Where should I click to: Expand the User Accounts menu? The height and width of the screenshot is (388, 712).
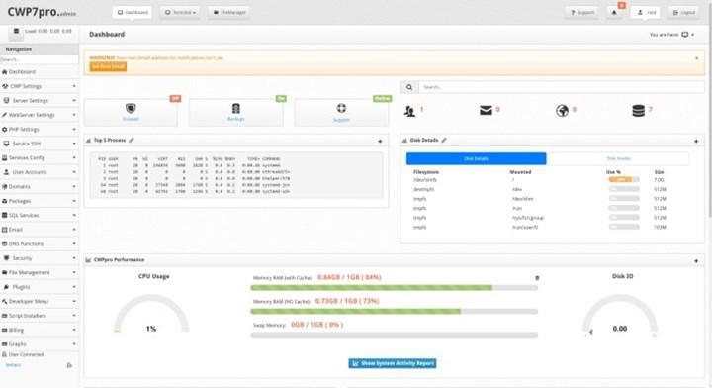click(x=39, y=172)
